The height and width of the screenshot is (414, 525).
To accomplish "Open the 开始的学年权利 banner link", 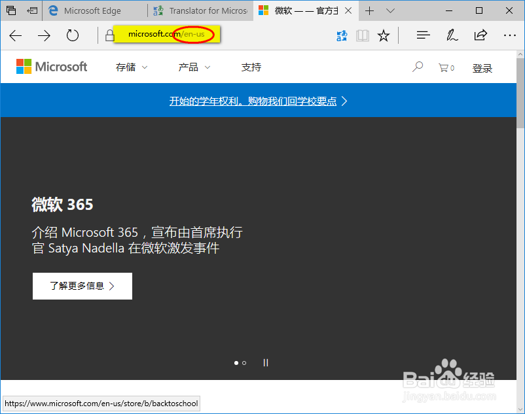I will pos(258,101).
